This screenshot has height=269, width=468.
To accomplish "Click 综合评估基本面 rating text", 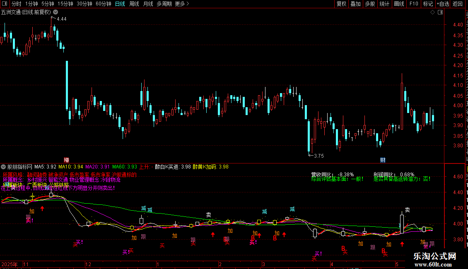I will (x=337, y=179).
